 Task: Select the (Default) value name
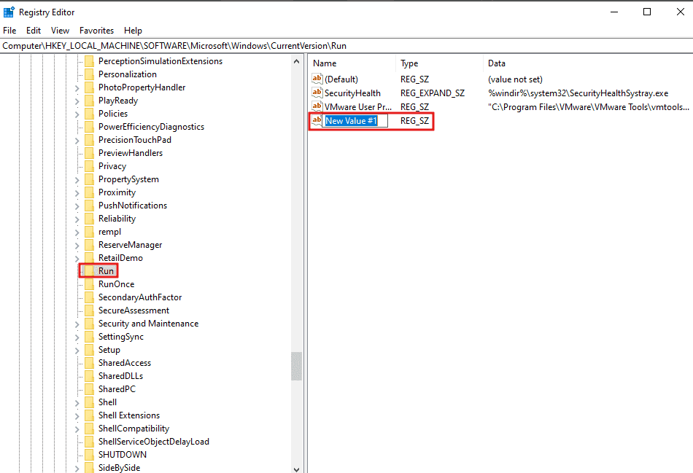[x=341, y=79]
